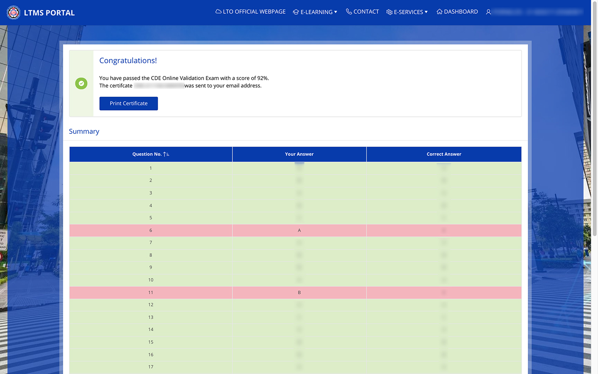Viewport: 598px width, 374px height.
Task: Click the gear icon beside E-Services
Action: coord(389,12)
